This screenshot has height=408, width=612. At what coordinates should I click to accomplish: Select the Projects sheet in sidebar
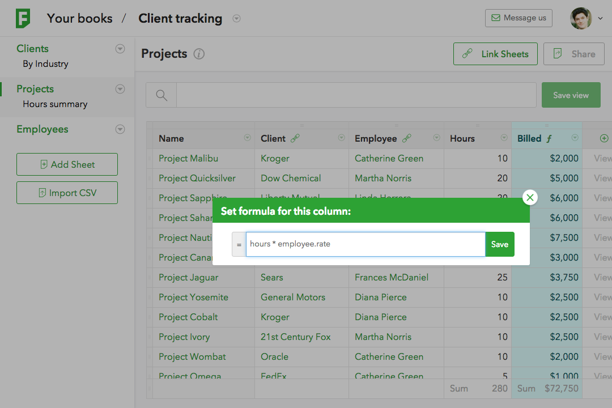pyautogui.click(x=35, y=89)
